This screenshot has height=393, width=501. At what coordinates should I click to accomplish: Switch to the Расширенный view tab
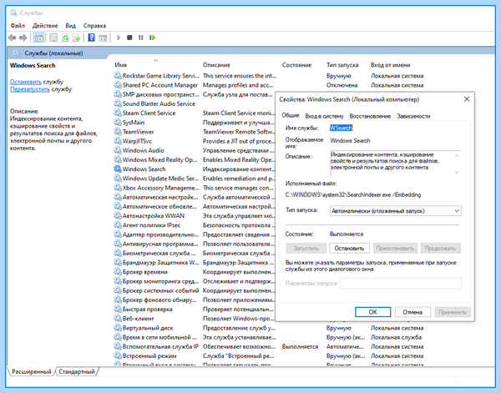tap(32, 371)
